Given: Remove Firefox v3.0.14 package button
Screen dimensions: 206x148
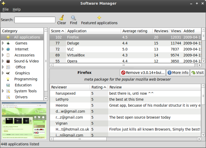Looking at the screenshot, I should pyautogui.click(x=143, y=73).
